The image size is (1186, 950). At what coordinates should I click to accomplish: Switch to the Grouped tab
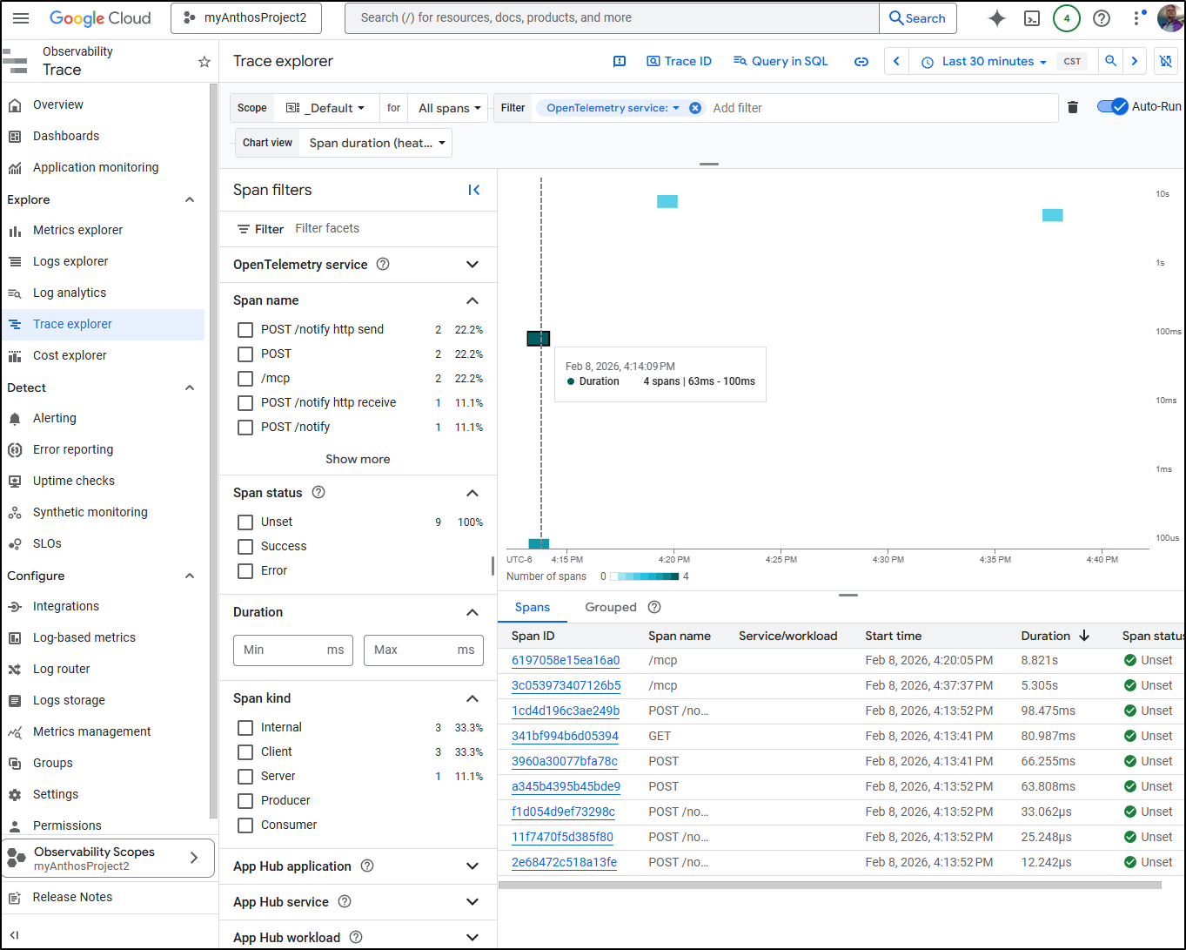point(611,608)
